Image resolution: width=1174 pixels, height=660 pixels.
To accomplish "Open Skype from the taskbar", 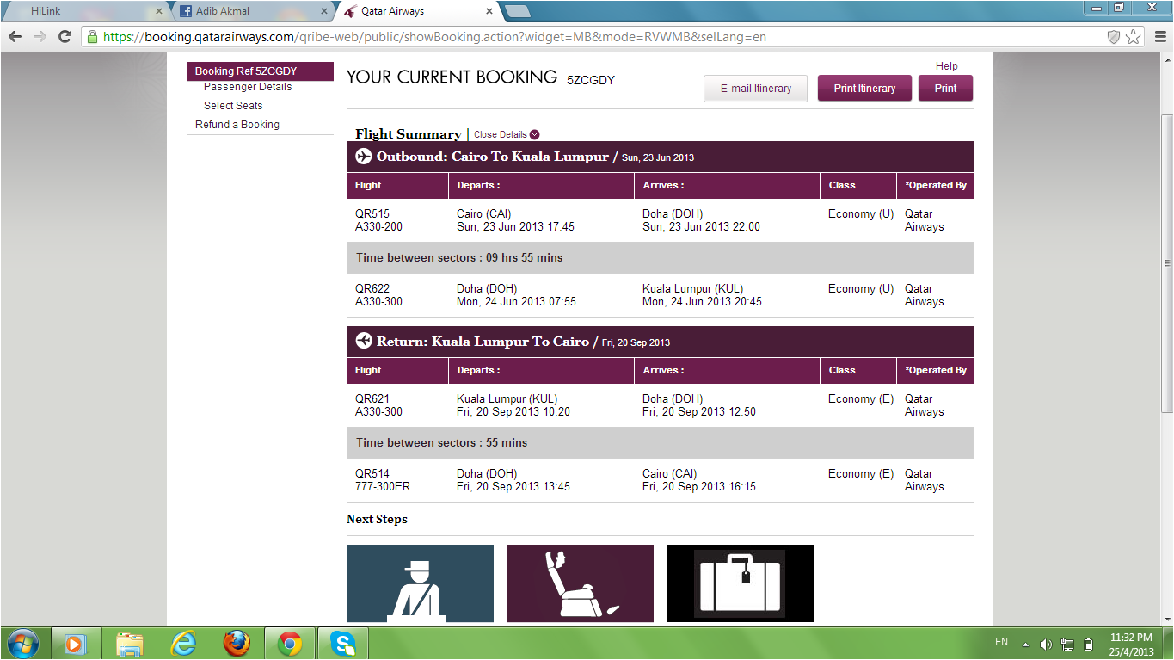I will (x=343, y=644).
